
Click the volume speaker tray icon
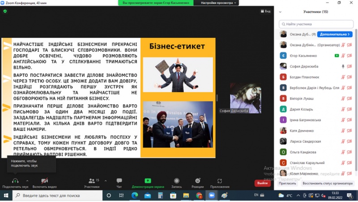click(323, 195)
